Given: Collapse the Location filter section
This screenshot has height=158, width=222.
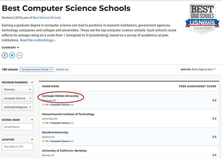Looking at the screenshot, I should click(x=32, y=139).
